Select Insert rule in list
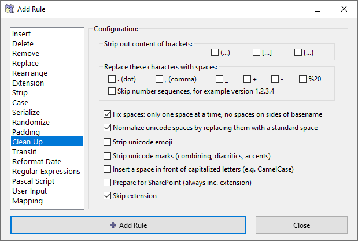Image resolution: width=358 pixels, height=241 pixels. (22, 34)
